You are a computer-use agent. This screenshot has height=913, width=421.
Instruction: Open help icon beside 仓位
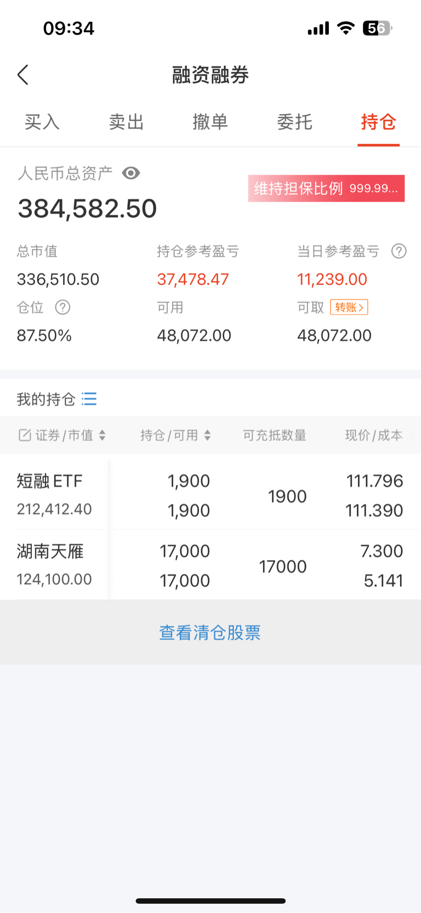pyautogui.click(x=62, y=307)
